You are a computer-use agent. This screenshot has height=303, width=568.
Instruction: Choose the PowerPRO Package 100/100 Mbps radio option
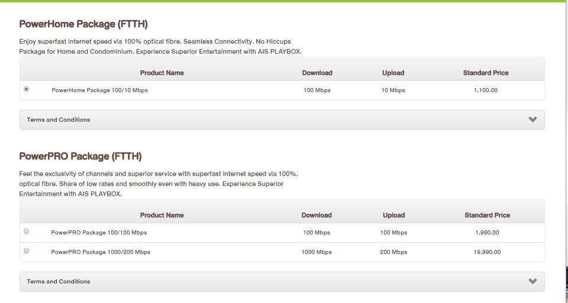click(x=27, y=232)
